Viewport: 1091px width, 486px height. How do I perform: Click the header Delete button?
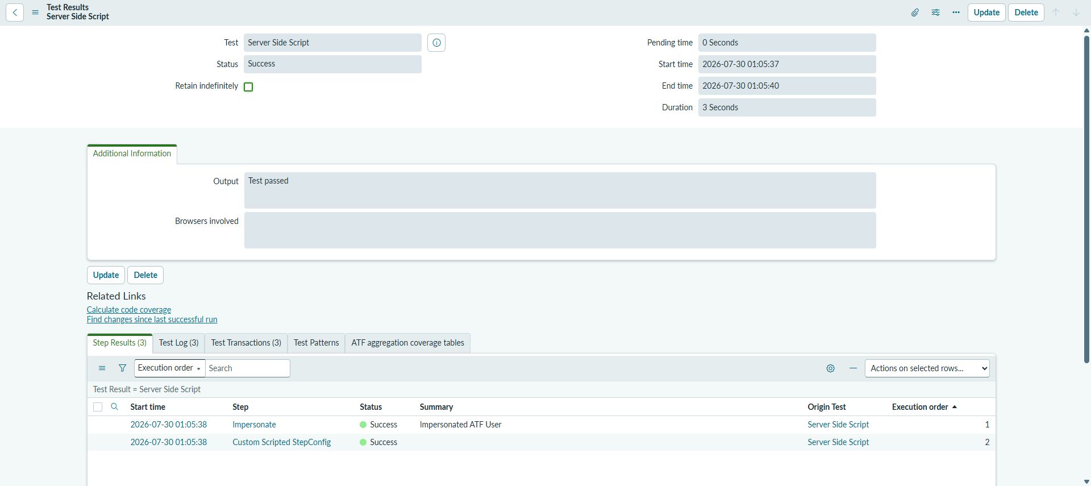pos(1026,13)
